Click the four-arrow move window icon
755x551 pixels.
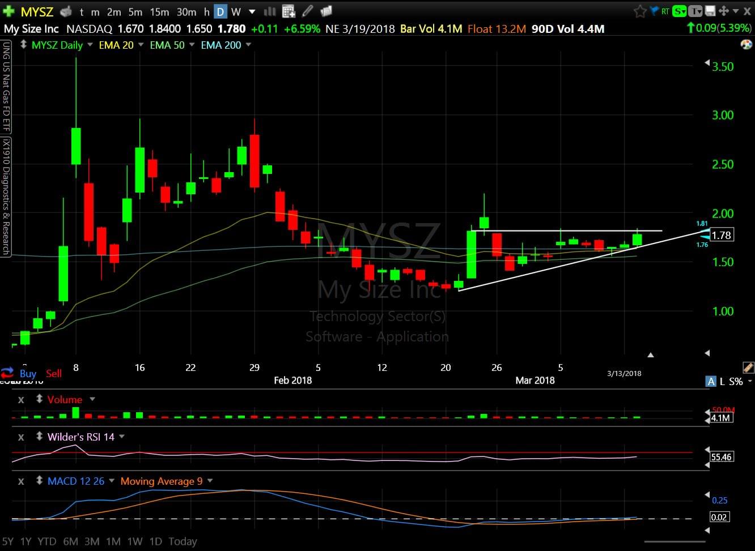pos(723,11)
